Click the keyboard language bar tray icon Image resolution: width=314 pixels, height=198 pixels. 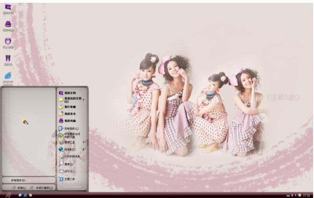(288, 195)
